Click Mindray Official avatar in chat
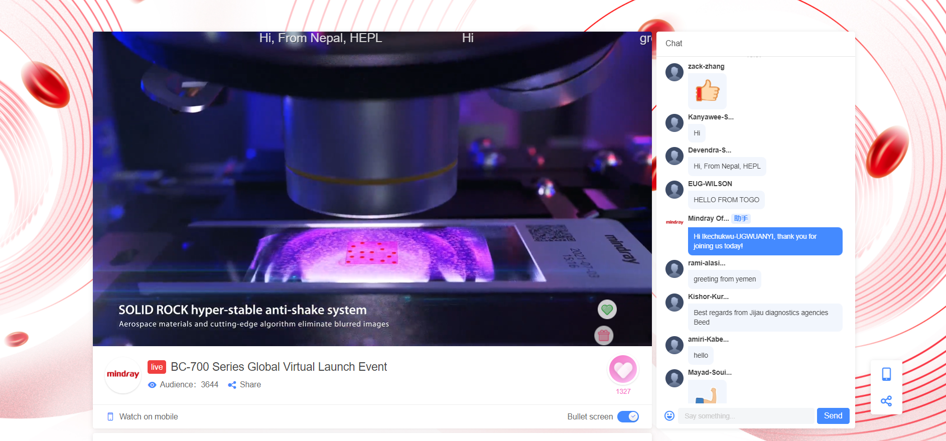This screenshot has width=946, height=441. click(674, 222)
